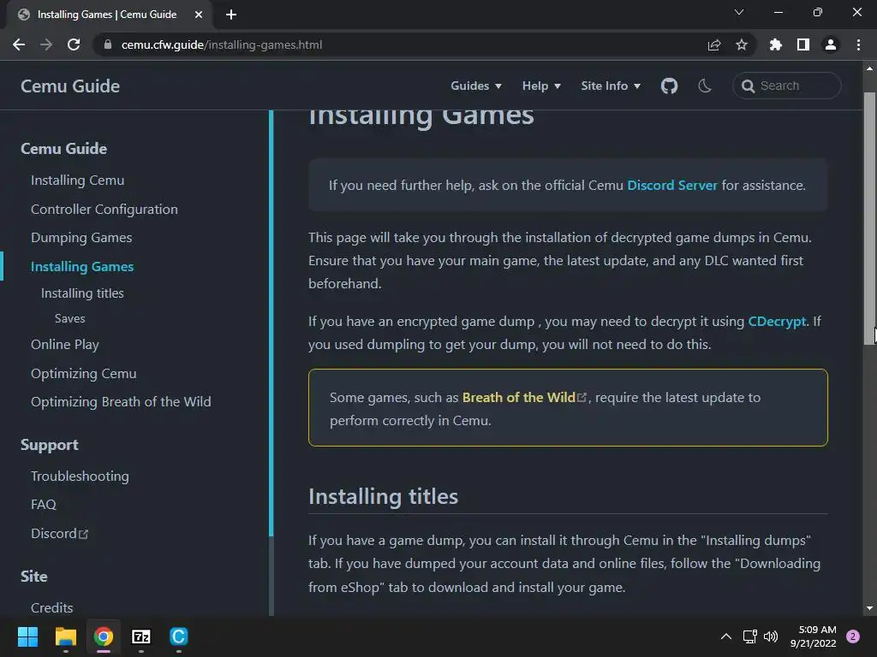
Task: Open the Windows Start menu
Action: pyautogui.click(x=27, y=636)
